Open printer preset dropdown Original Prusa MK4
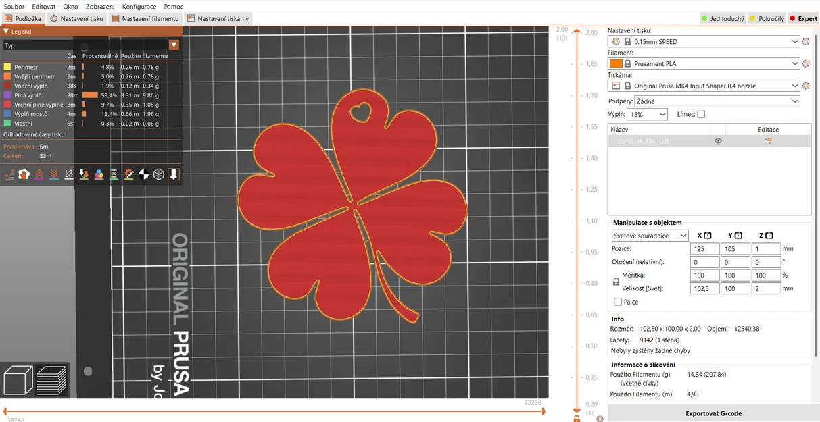 (704, 86)
